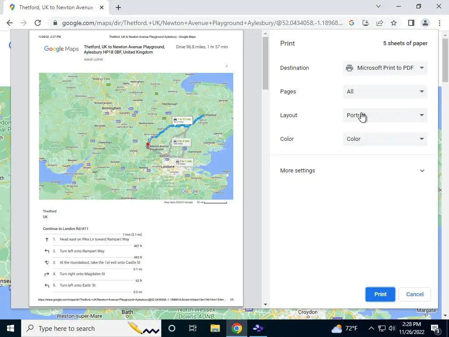This screenshot has width=449, height=337.
Task: Open File Explorer from the taskbar
Action: pyautogui.click(x=215, y=328)
